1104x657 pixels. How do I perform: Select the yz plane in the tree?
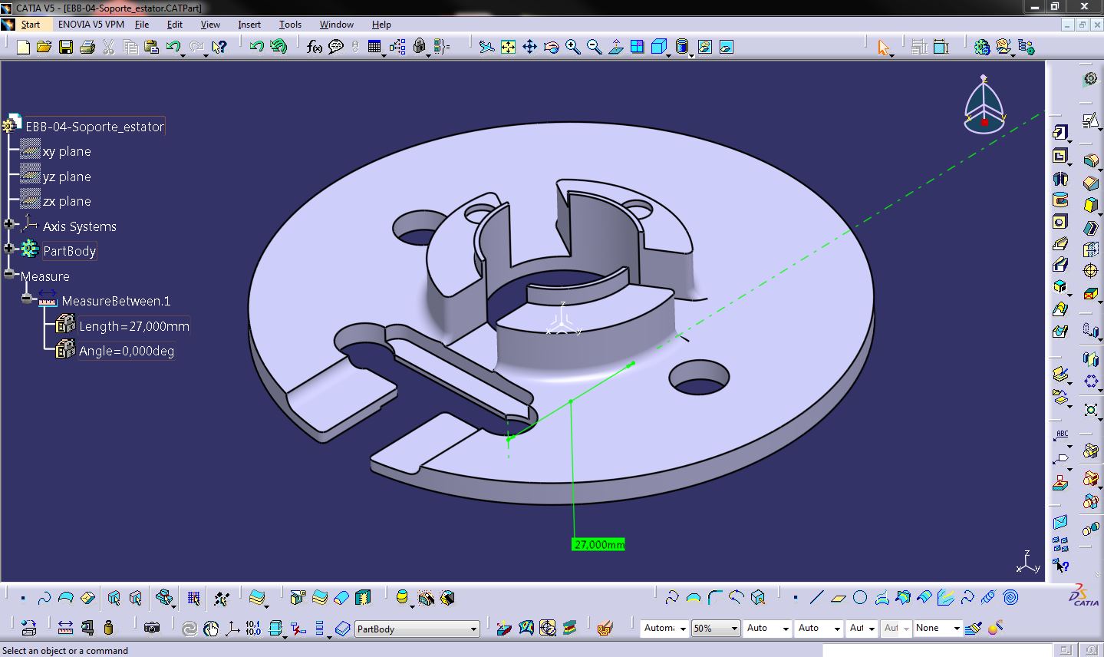coord(67,177)
